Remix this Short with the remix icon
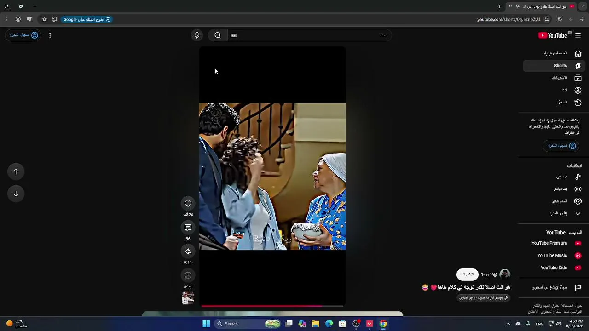 click(188, 275)
